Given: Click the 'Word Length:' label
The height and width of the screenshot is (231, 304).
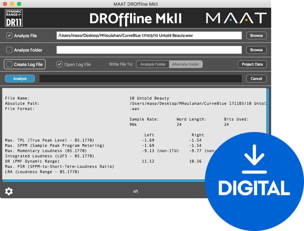Looking at the screenshot, I should coord(191,119).
